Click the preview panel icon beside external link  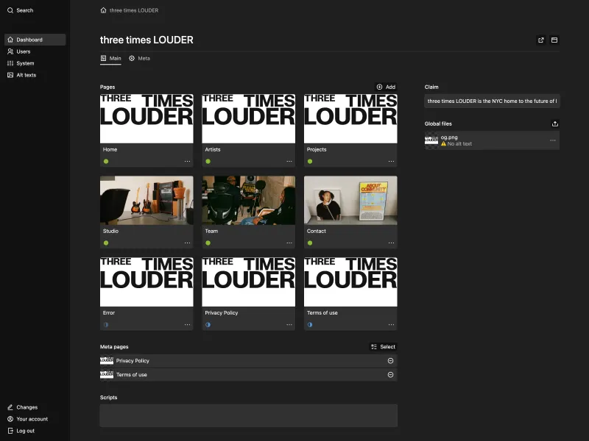click(x=554, y=40)
